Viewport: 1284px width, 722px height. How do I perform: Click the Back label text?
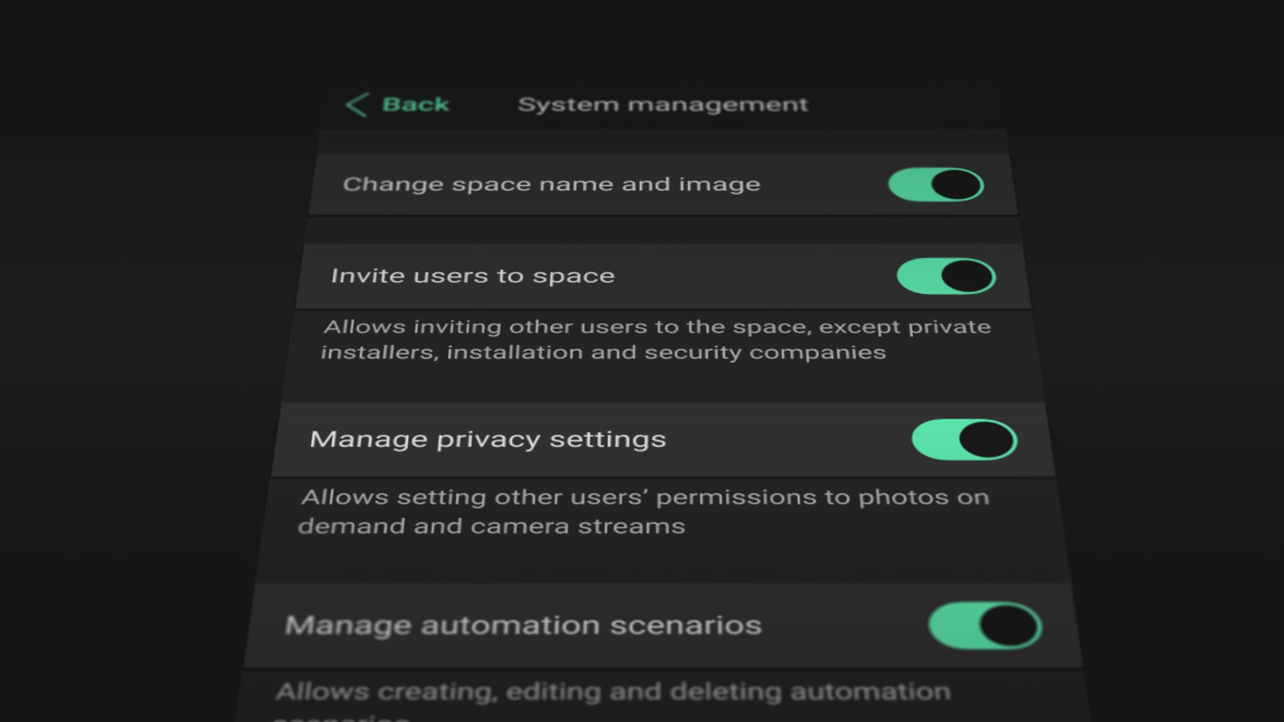[415, 104]
